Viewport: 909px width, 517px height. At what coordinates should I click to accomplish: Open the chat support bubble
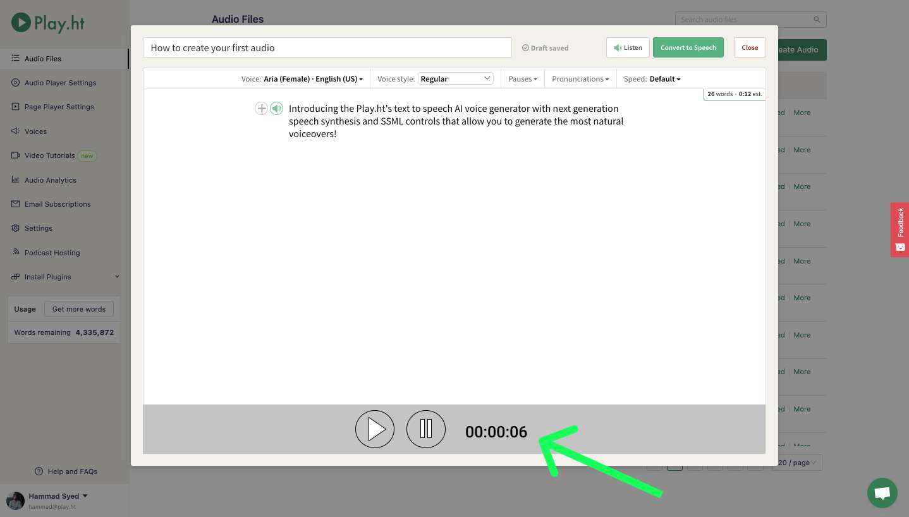coord(882,493)
